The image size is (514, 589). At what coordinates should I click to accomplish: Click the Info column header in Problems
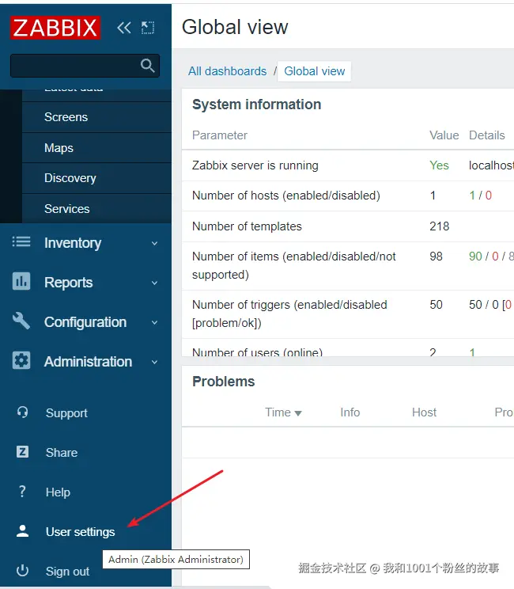[x=350, y=412]
